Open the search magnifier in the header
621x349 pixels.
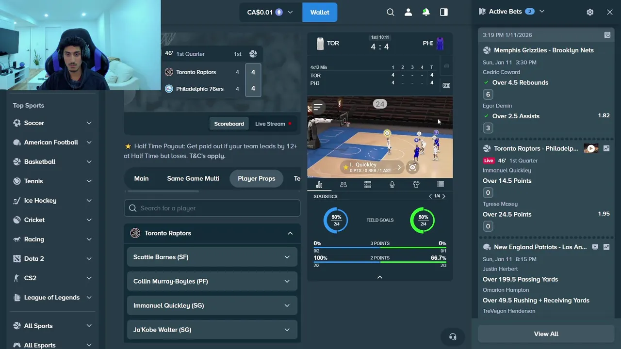[x=391, y=12]
